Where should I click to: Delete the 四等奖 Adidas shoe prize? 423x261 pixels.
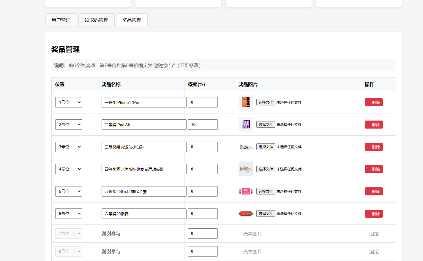[x=373, y=169]
